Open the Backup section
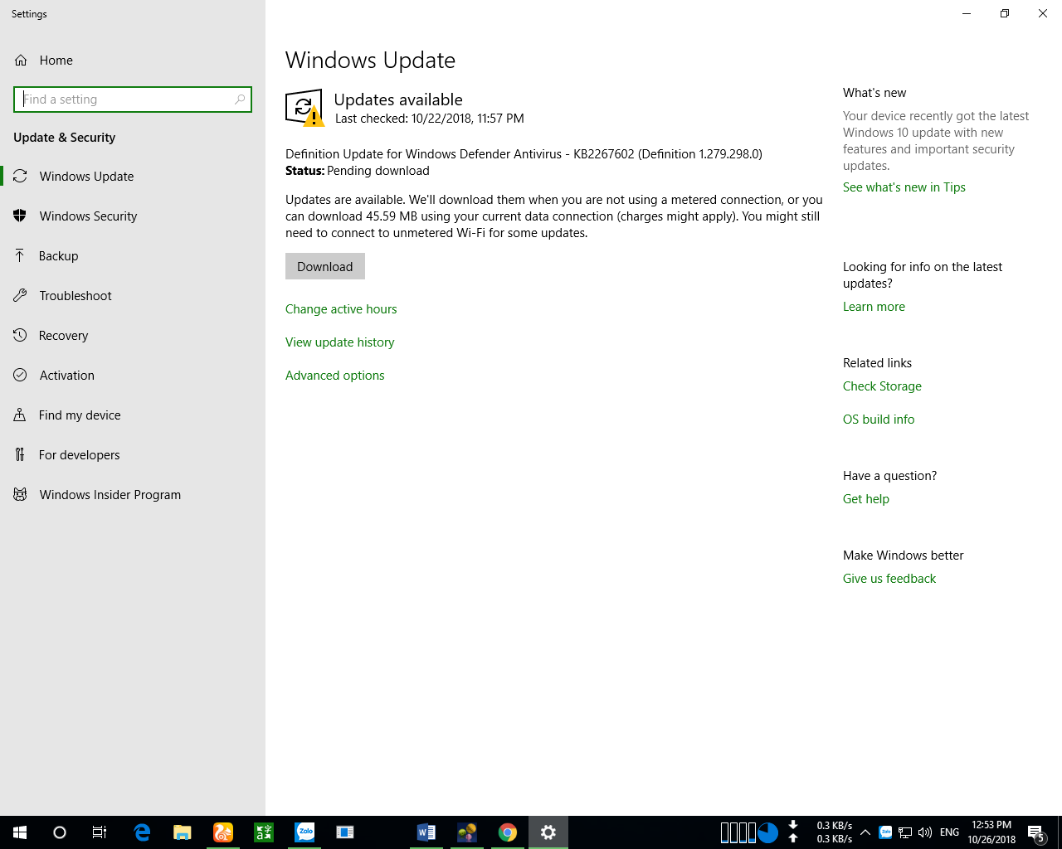Screen dimensions: 1062x849 click(x=133, y=256)
